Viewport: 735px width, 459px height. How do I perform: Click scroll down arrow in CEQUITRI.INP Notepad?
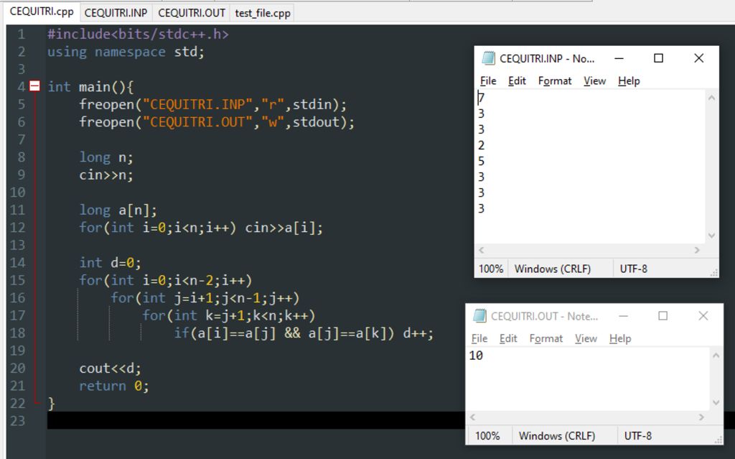[711, 236]
